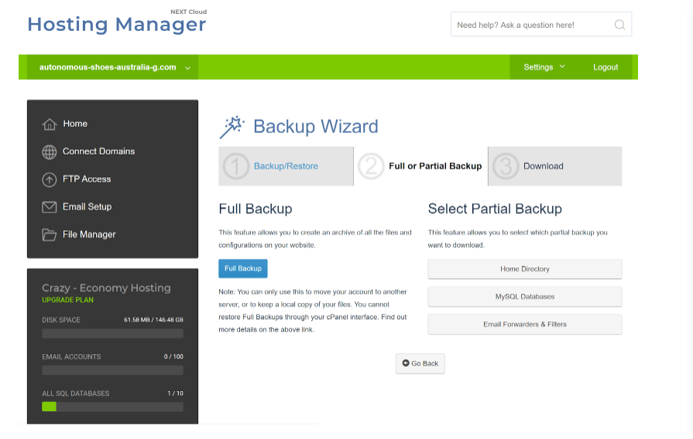Click the search magnifier icon

coord(619,25)
